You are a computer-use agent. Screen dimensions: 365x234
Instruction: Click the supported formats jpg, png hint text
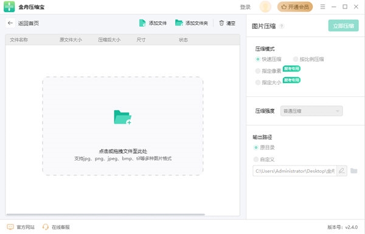tap(123, 159)
